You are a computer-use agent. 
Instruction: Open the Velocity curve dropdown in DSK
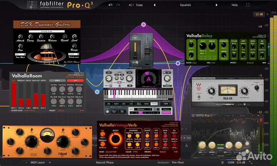[74, 54]
